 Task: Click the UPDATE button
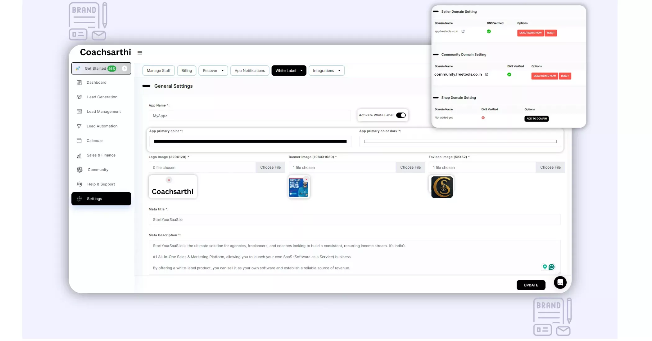point(531,285)
